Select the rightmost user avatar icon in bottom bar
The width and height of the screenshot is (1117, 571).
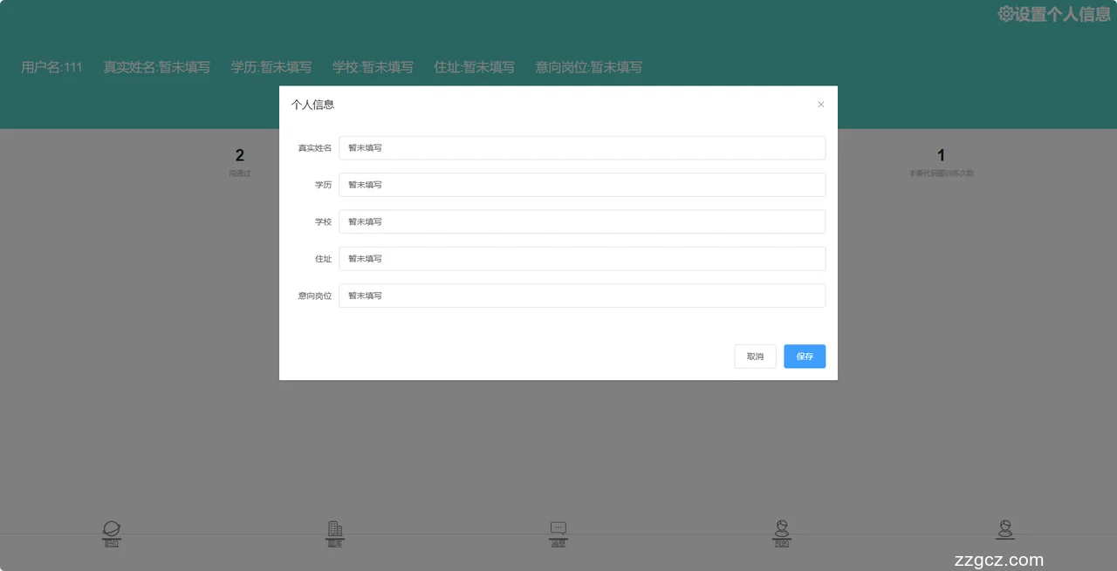click(x=1005, y=528)
